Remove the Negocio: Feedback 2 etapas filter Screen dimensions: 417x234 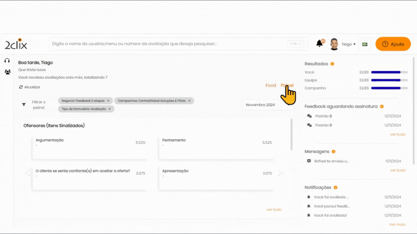point(108,101)
